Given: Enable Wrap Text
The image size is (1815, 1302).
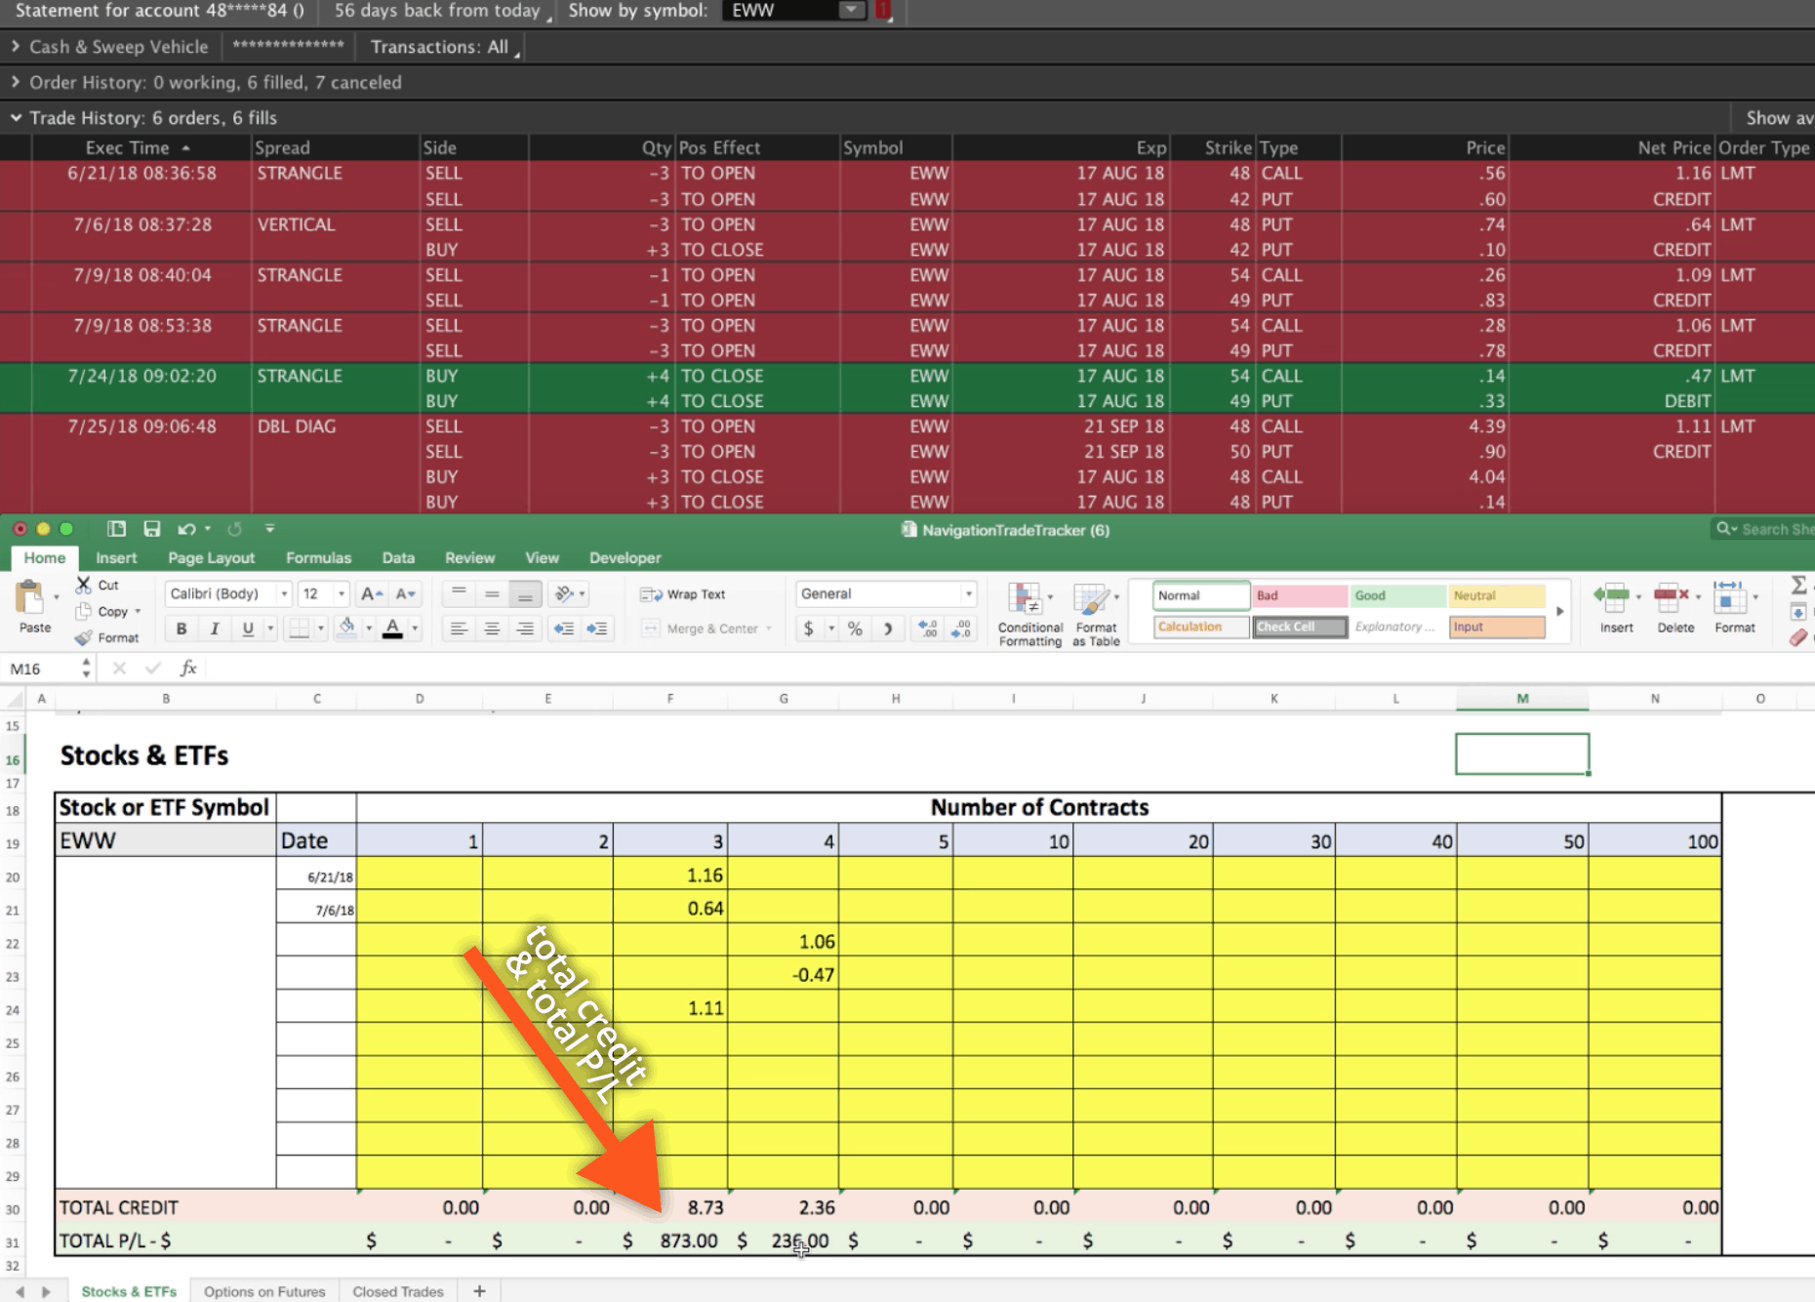Looking at the screenshot, I should (683, 594).
